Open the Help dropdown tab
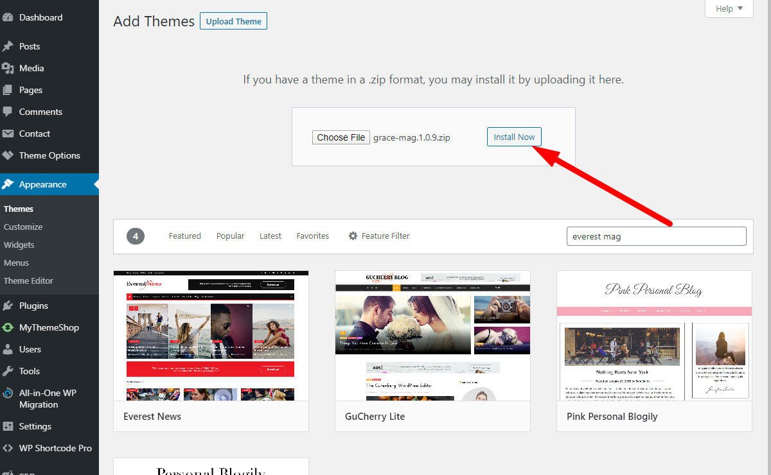This screenshot has width=771, height=475. [x=729, y=8]
